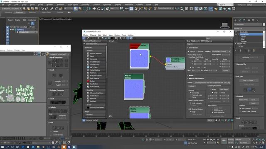Click Windows taskbar search icon
The image size is (266, 149).
point(7,147)
